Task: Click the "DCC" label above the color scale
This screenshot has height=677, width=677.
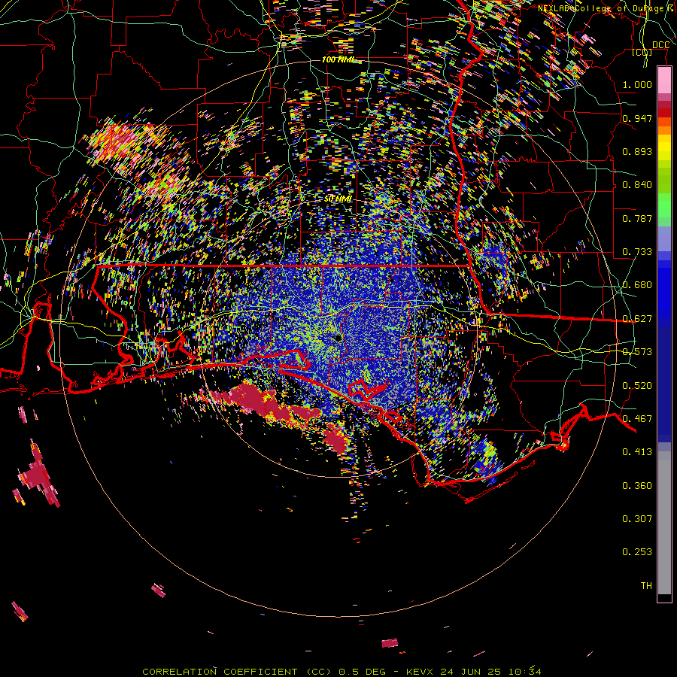Action: pos(660,45)
